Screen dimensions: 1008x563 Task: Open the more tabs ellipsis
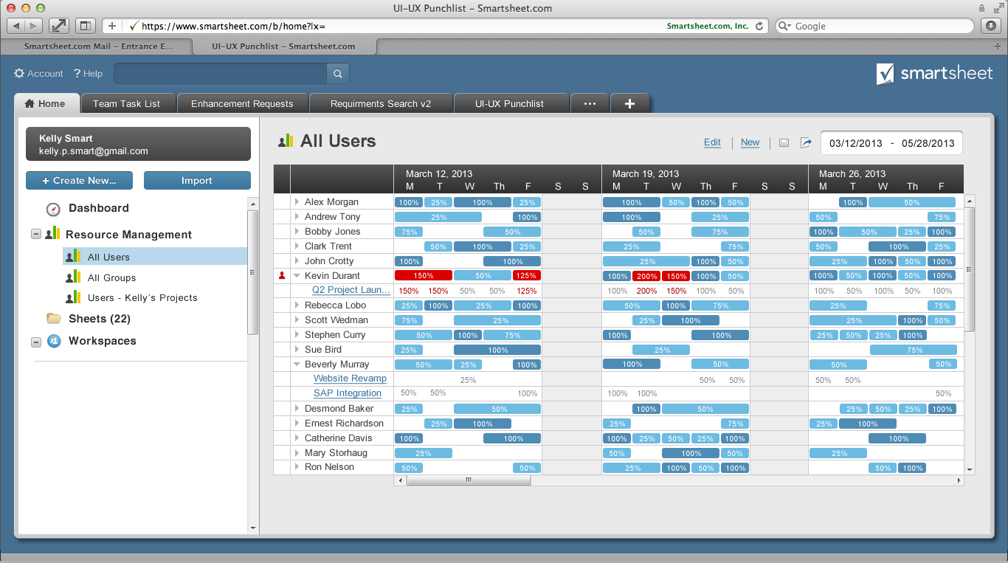click(x=590, y=104)
